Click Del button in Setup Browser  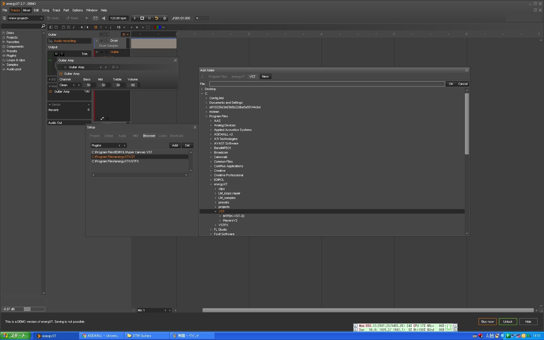pyautogui.click(x=187, y=146)
